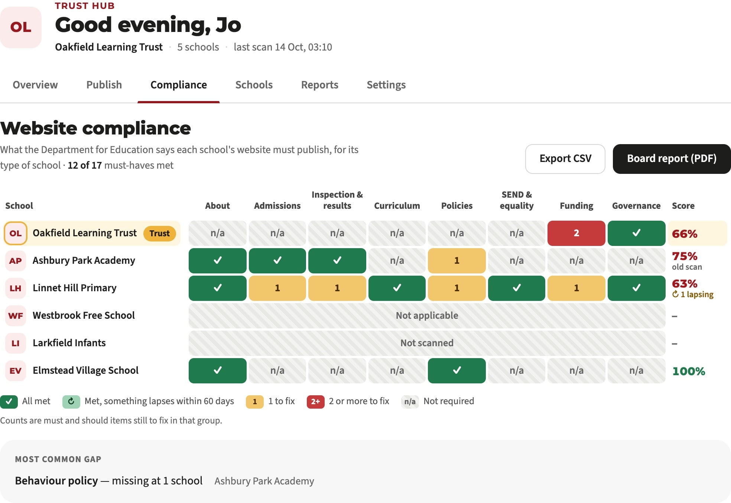Click the 'n/a' legend badge
Image resolution: width=731 pixels, height=503 pixels.
(x=410, y=402)
